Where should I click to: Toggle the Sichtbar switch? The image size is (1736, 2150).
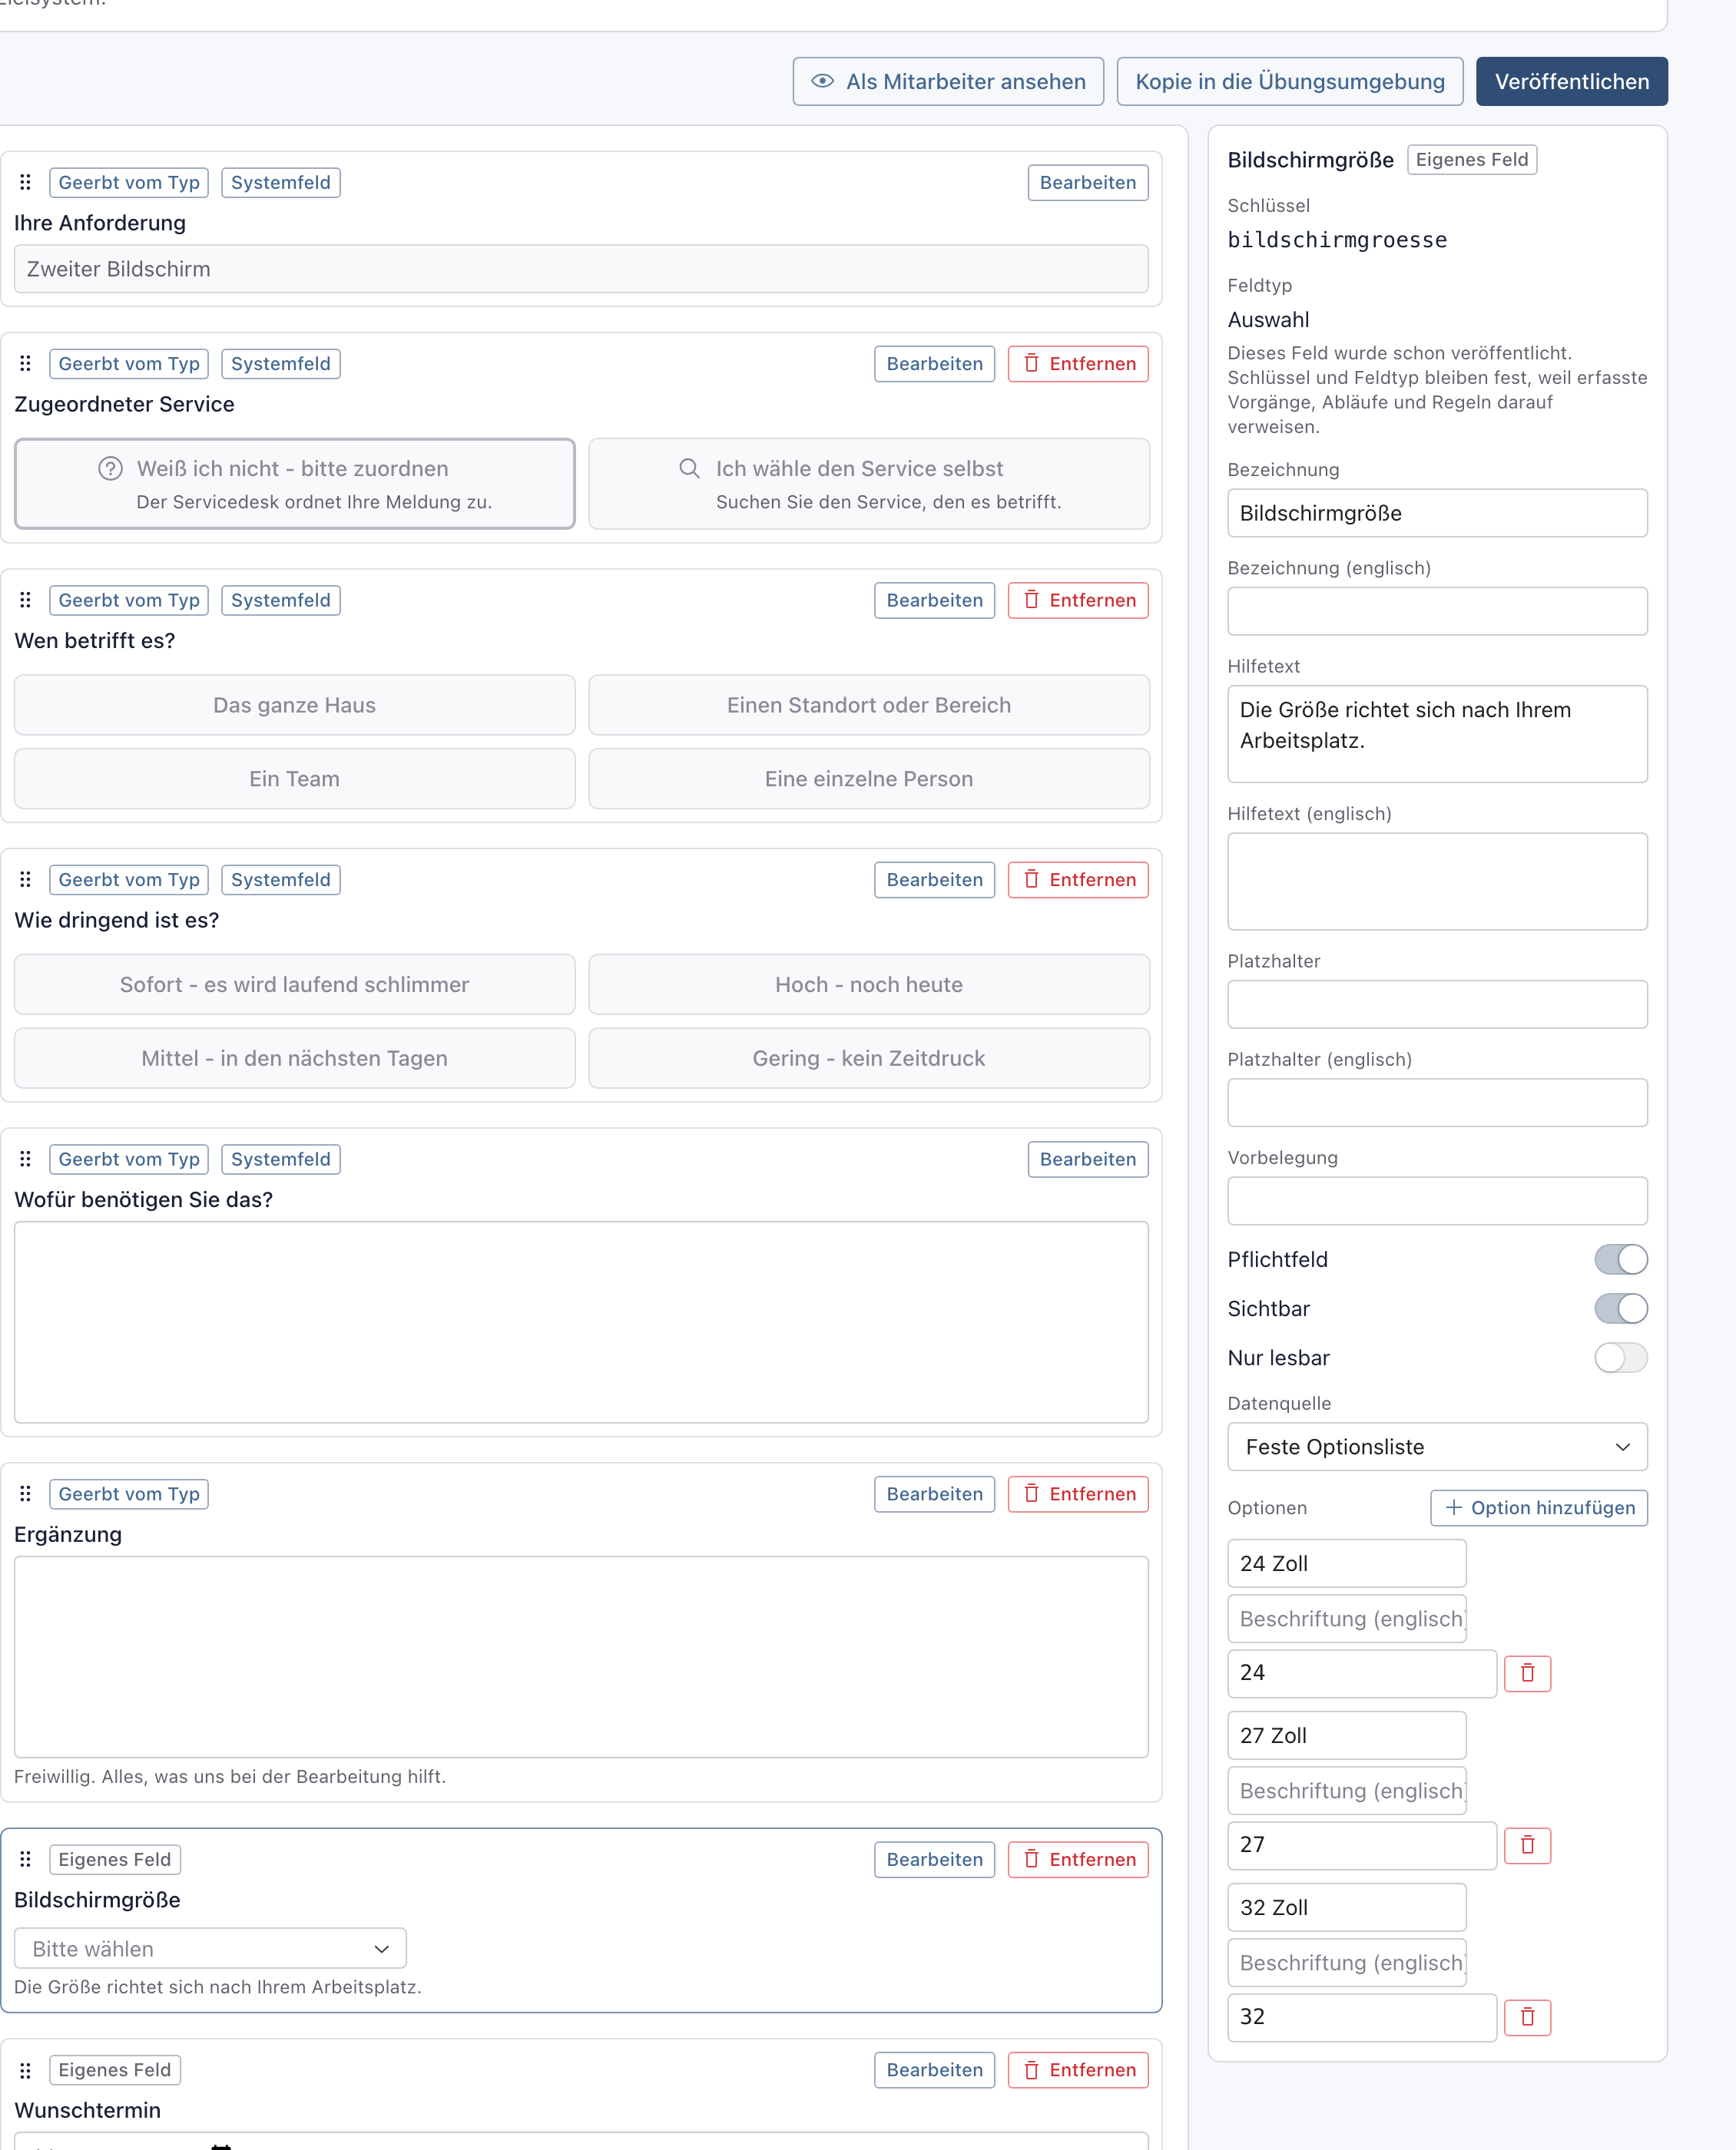(1621, 1308)
